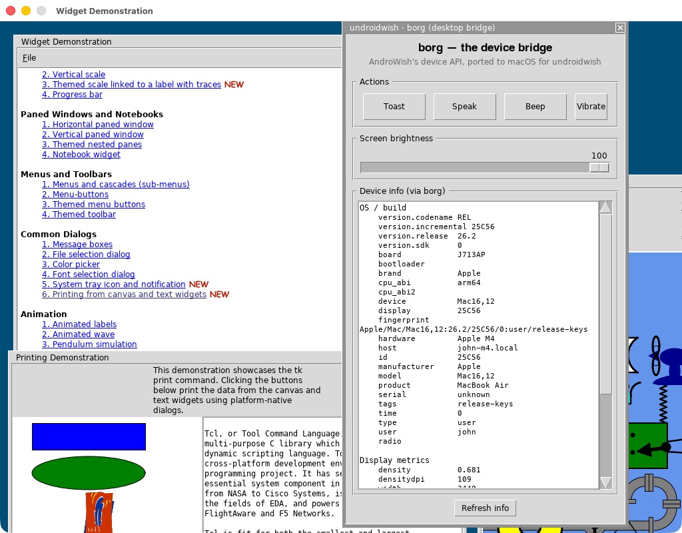Open Printing from canvas and text widgets link
Viewport: 682px width, 533px height.
125,294
